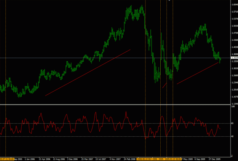Click the 25 Mar 2007 date label
The height and width of the screenshot is (161, 238).
(87, 159)
